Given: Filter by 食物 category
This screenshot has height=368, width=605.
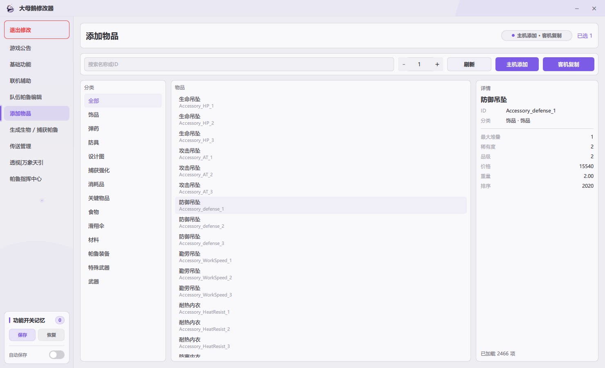Looking at the screenshot, I should pyautogui.click(x=123, y=212).
